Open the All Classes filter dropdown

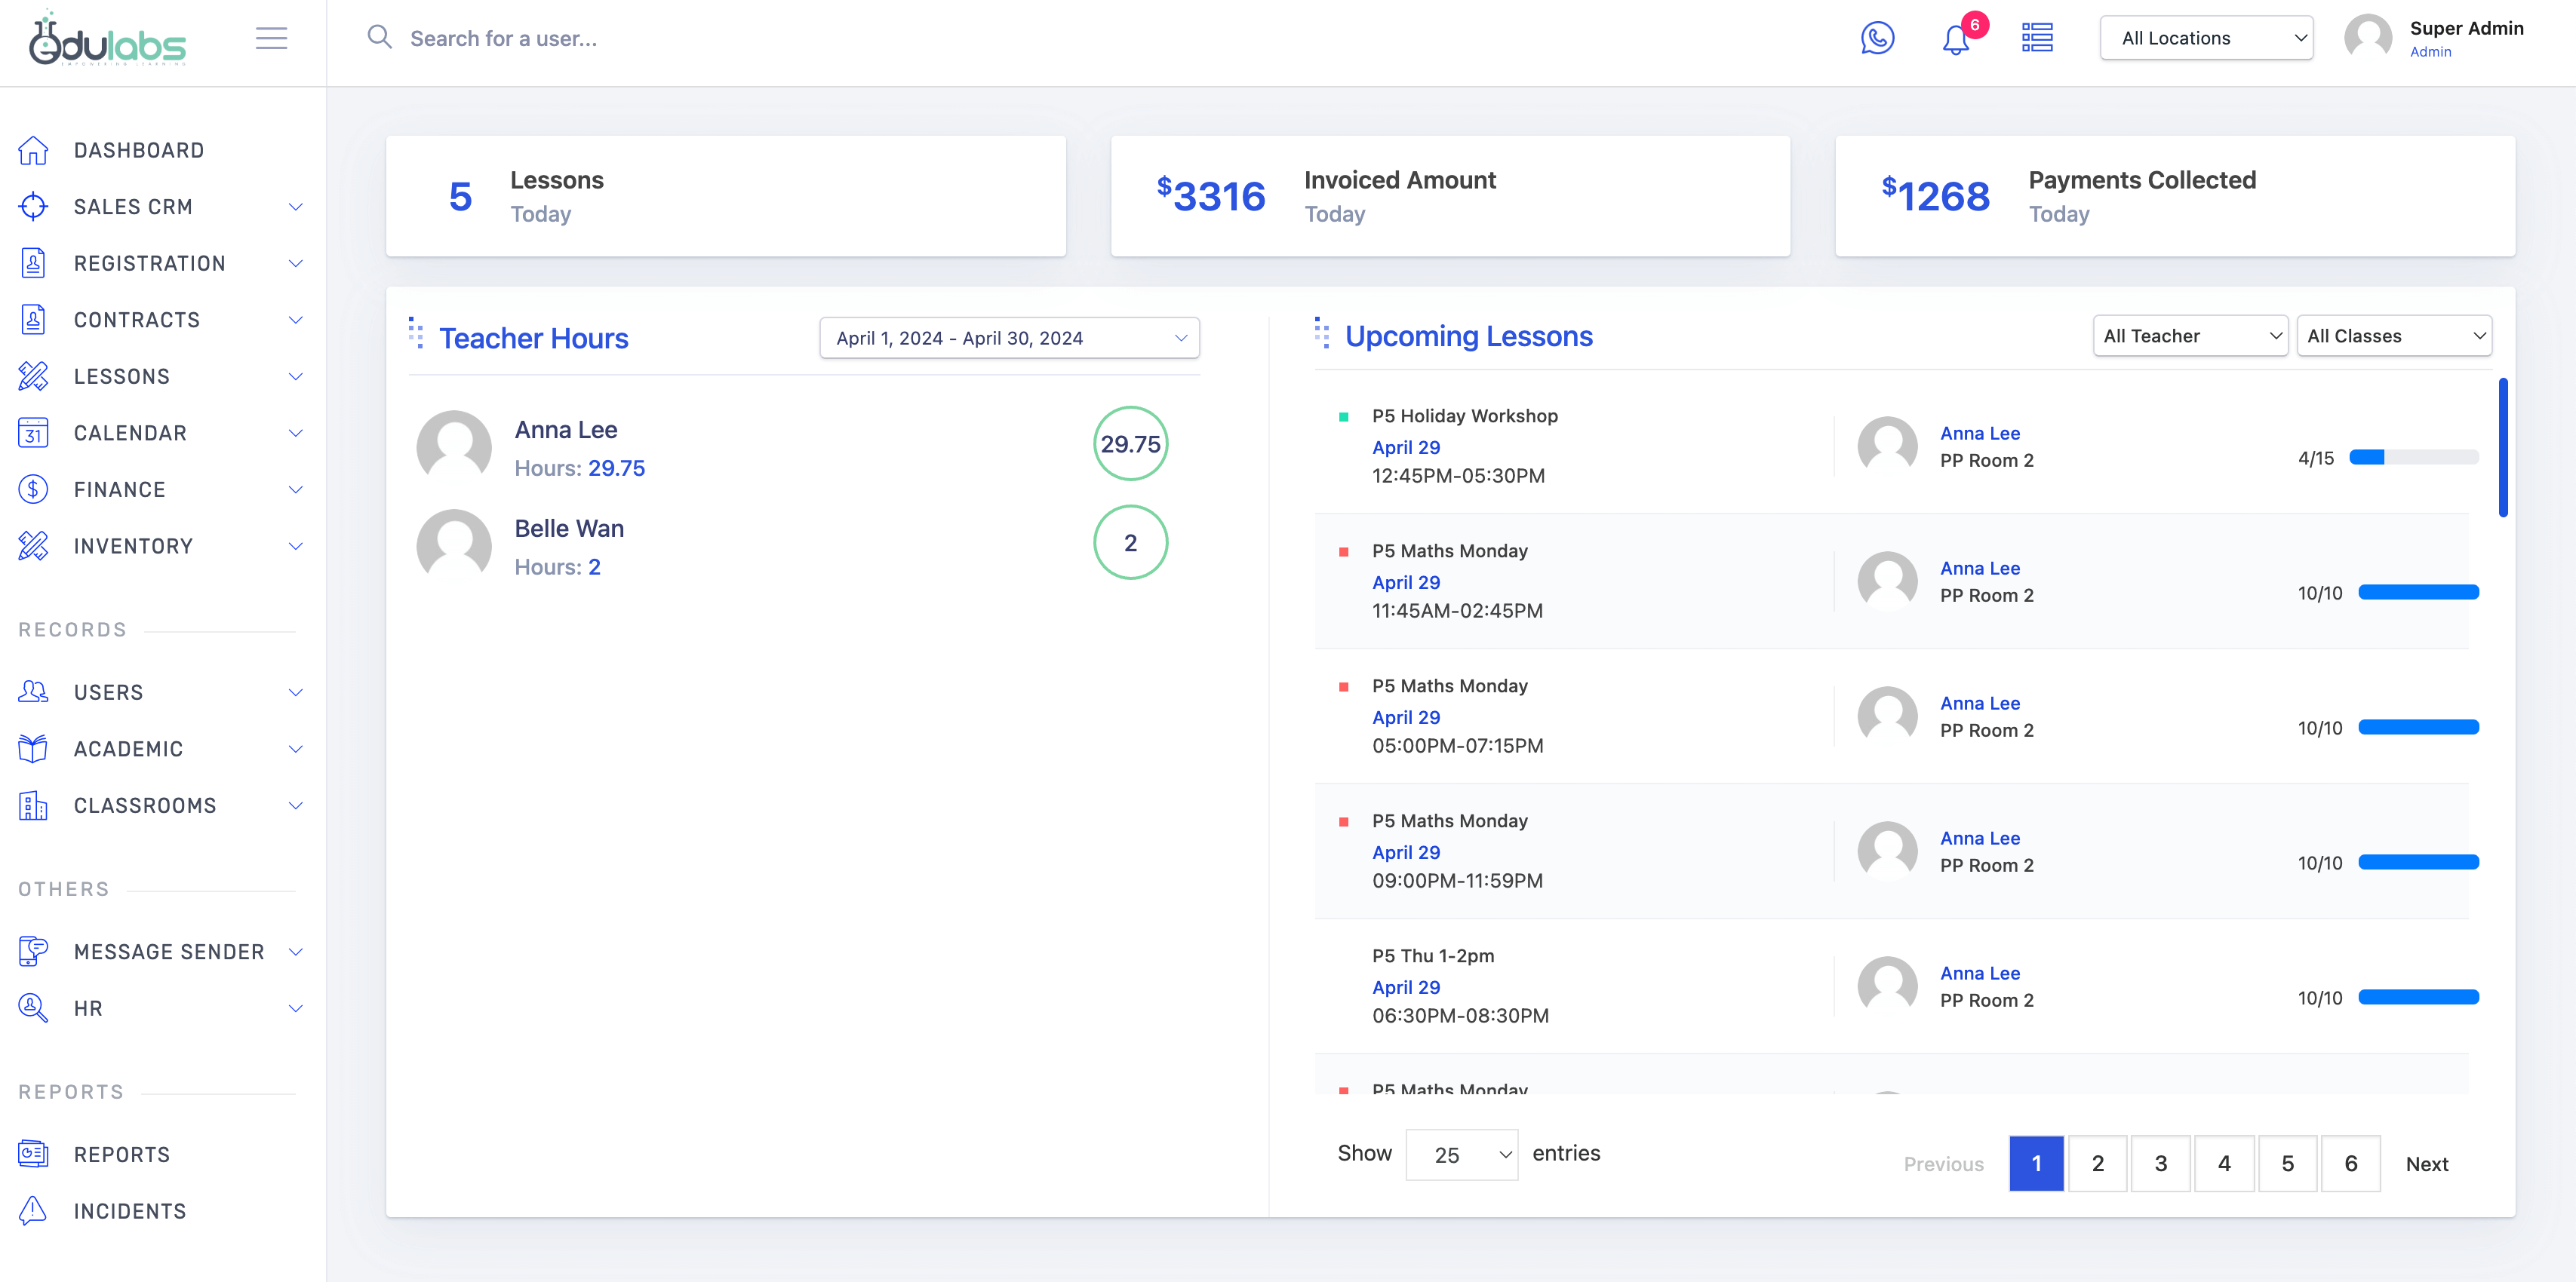[x=2393, y=336]
